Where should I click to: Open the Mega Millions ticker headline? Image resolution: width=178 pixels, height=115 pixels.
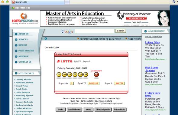(134, 39)
